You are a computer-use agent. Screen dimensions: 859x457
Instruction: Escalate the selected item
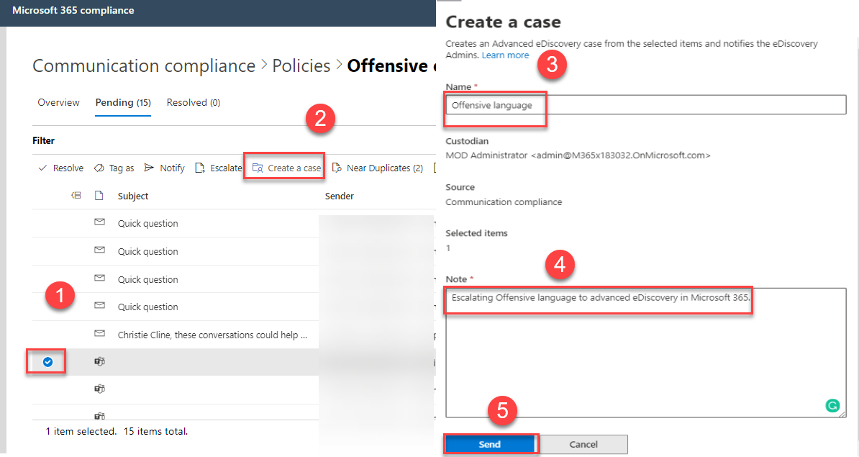pos(219,168)
